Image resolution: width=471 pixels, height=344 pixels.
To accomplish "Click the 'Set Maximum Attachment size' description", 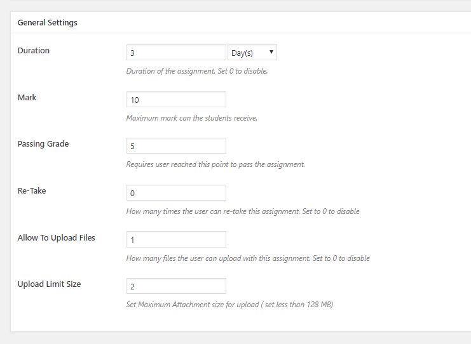I will (x=229, y=305).
